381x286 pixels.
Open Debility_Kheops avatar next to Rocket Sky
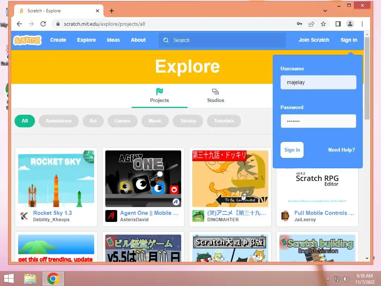24,216
